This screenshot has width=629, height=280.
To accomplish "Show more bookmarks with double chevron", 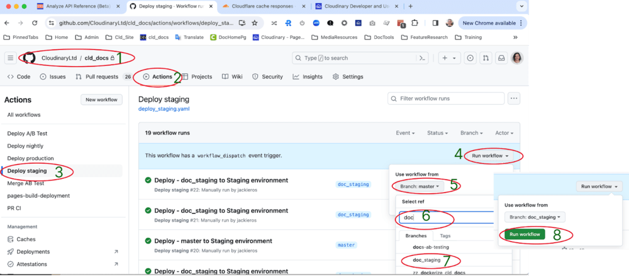I will [516, 37].
